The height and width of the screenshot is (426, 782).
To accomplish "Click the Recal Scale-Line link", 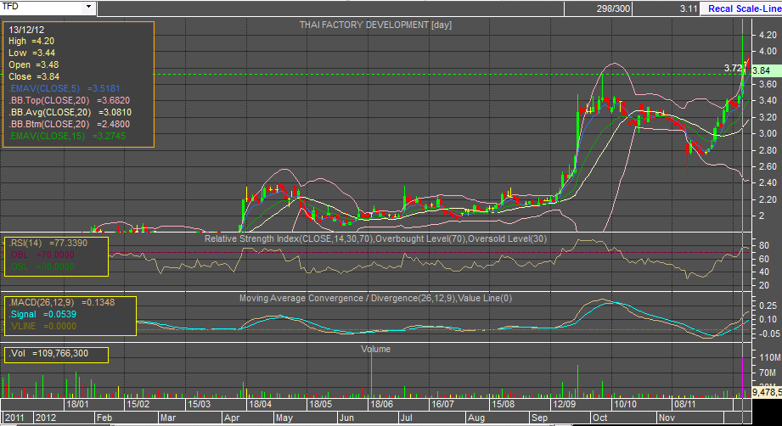I will coord(744,8).
